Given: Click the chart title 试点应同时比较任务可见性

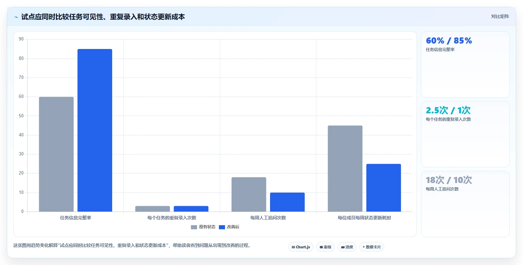Looking at the screenshot, I should click(103, 17).
